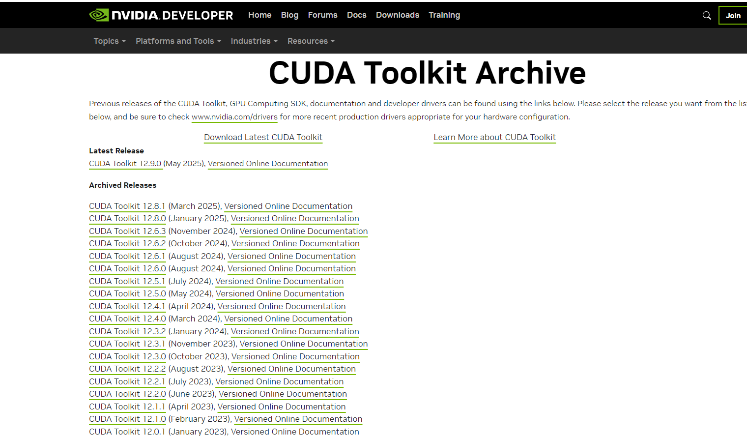Open Training in the top navigation
The image size is (747, 436).
coord(444,15)
